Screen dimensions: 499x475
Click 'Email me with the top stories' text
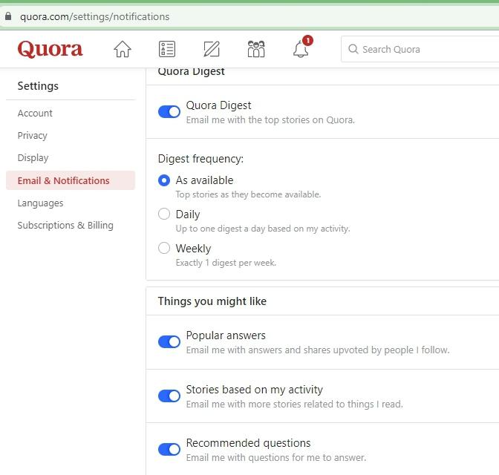point(270,120)
